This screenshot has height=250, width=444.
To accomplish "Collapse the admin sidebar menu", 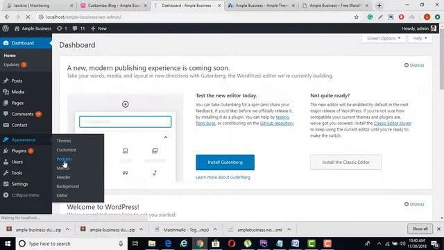I will click(x=22, y=195).
